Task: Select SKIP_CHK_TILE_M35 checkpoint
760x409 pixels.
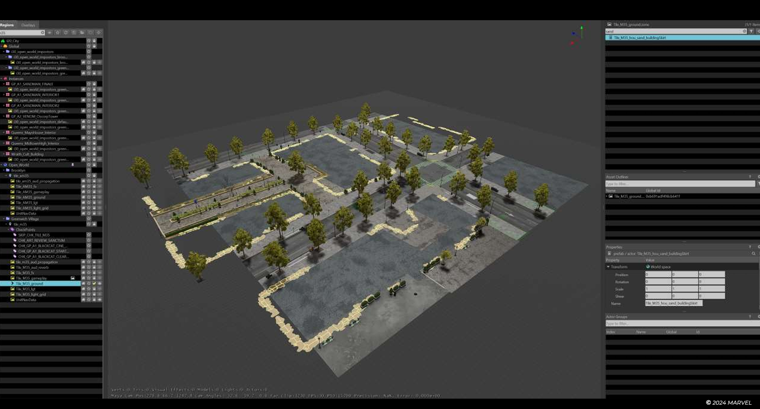Action: [x=34, y=235]
